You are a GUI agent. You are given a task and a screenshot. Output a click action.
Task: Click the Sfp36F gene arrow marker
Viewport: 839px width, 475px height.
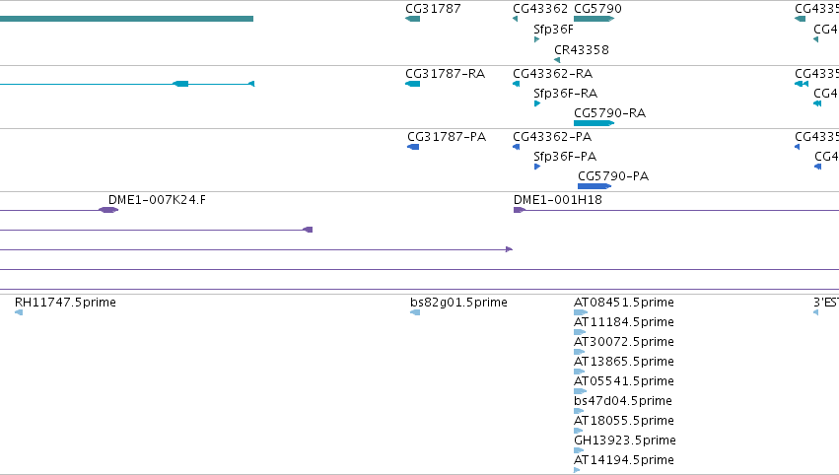pyautogui.click(x=536, y=39)
